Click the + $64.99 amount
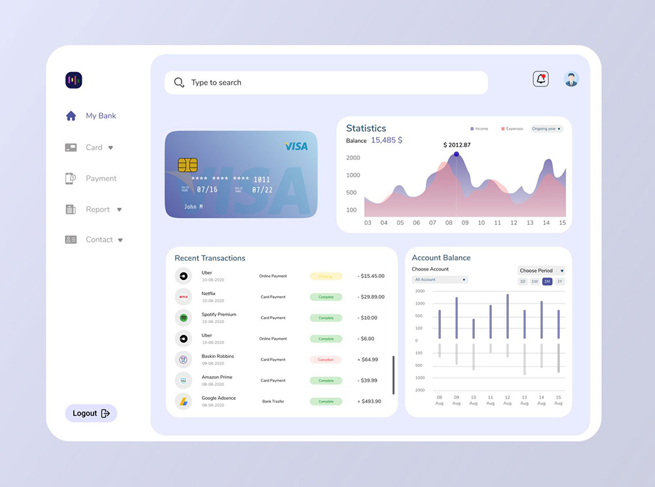This screenshot has width=655, height=487. (367, 359)
